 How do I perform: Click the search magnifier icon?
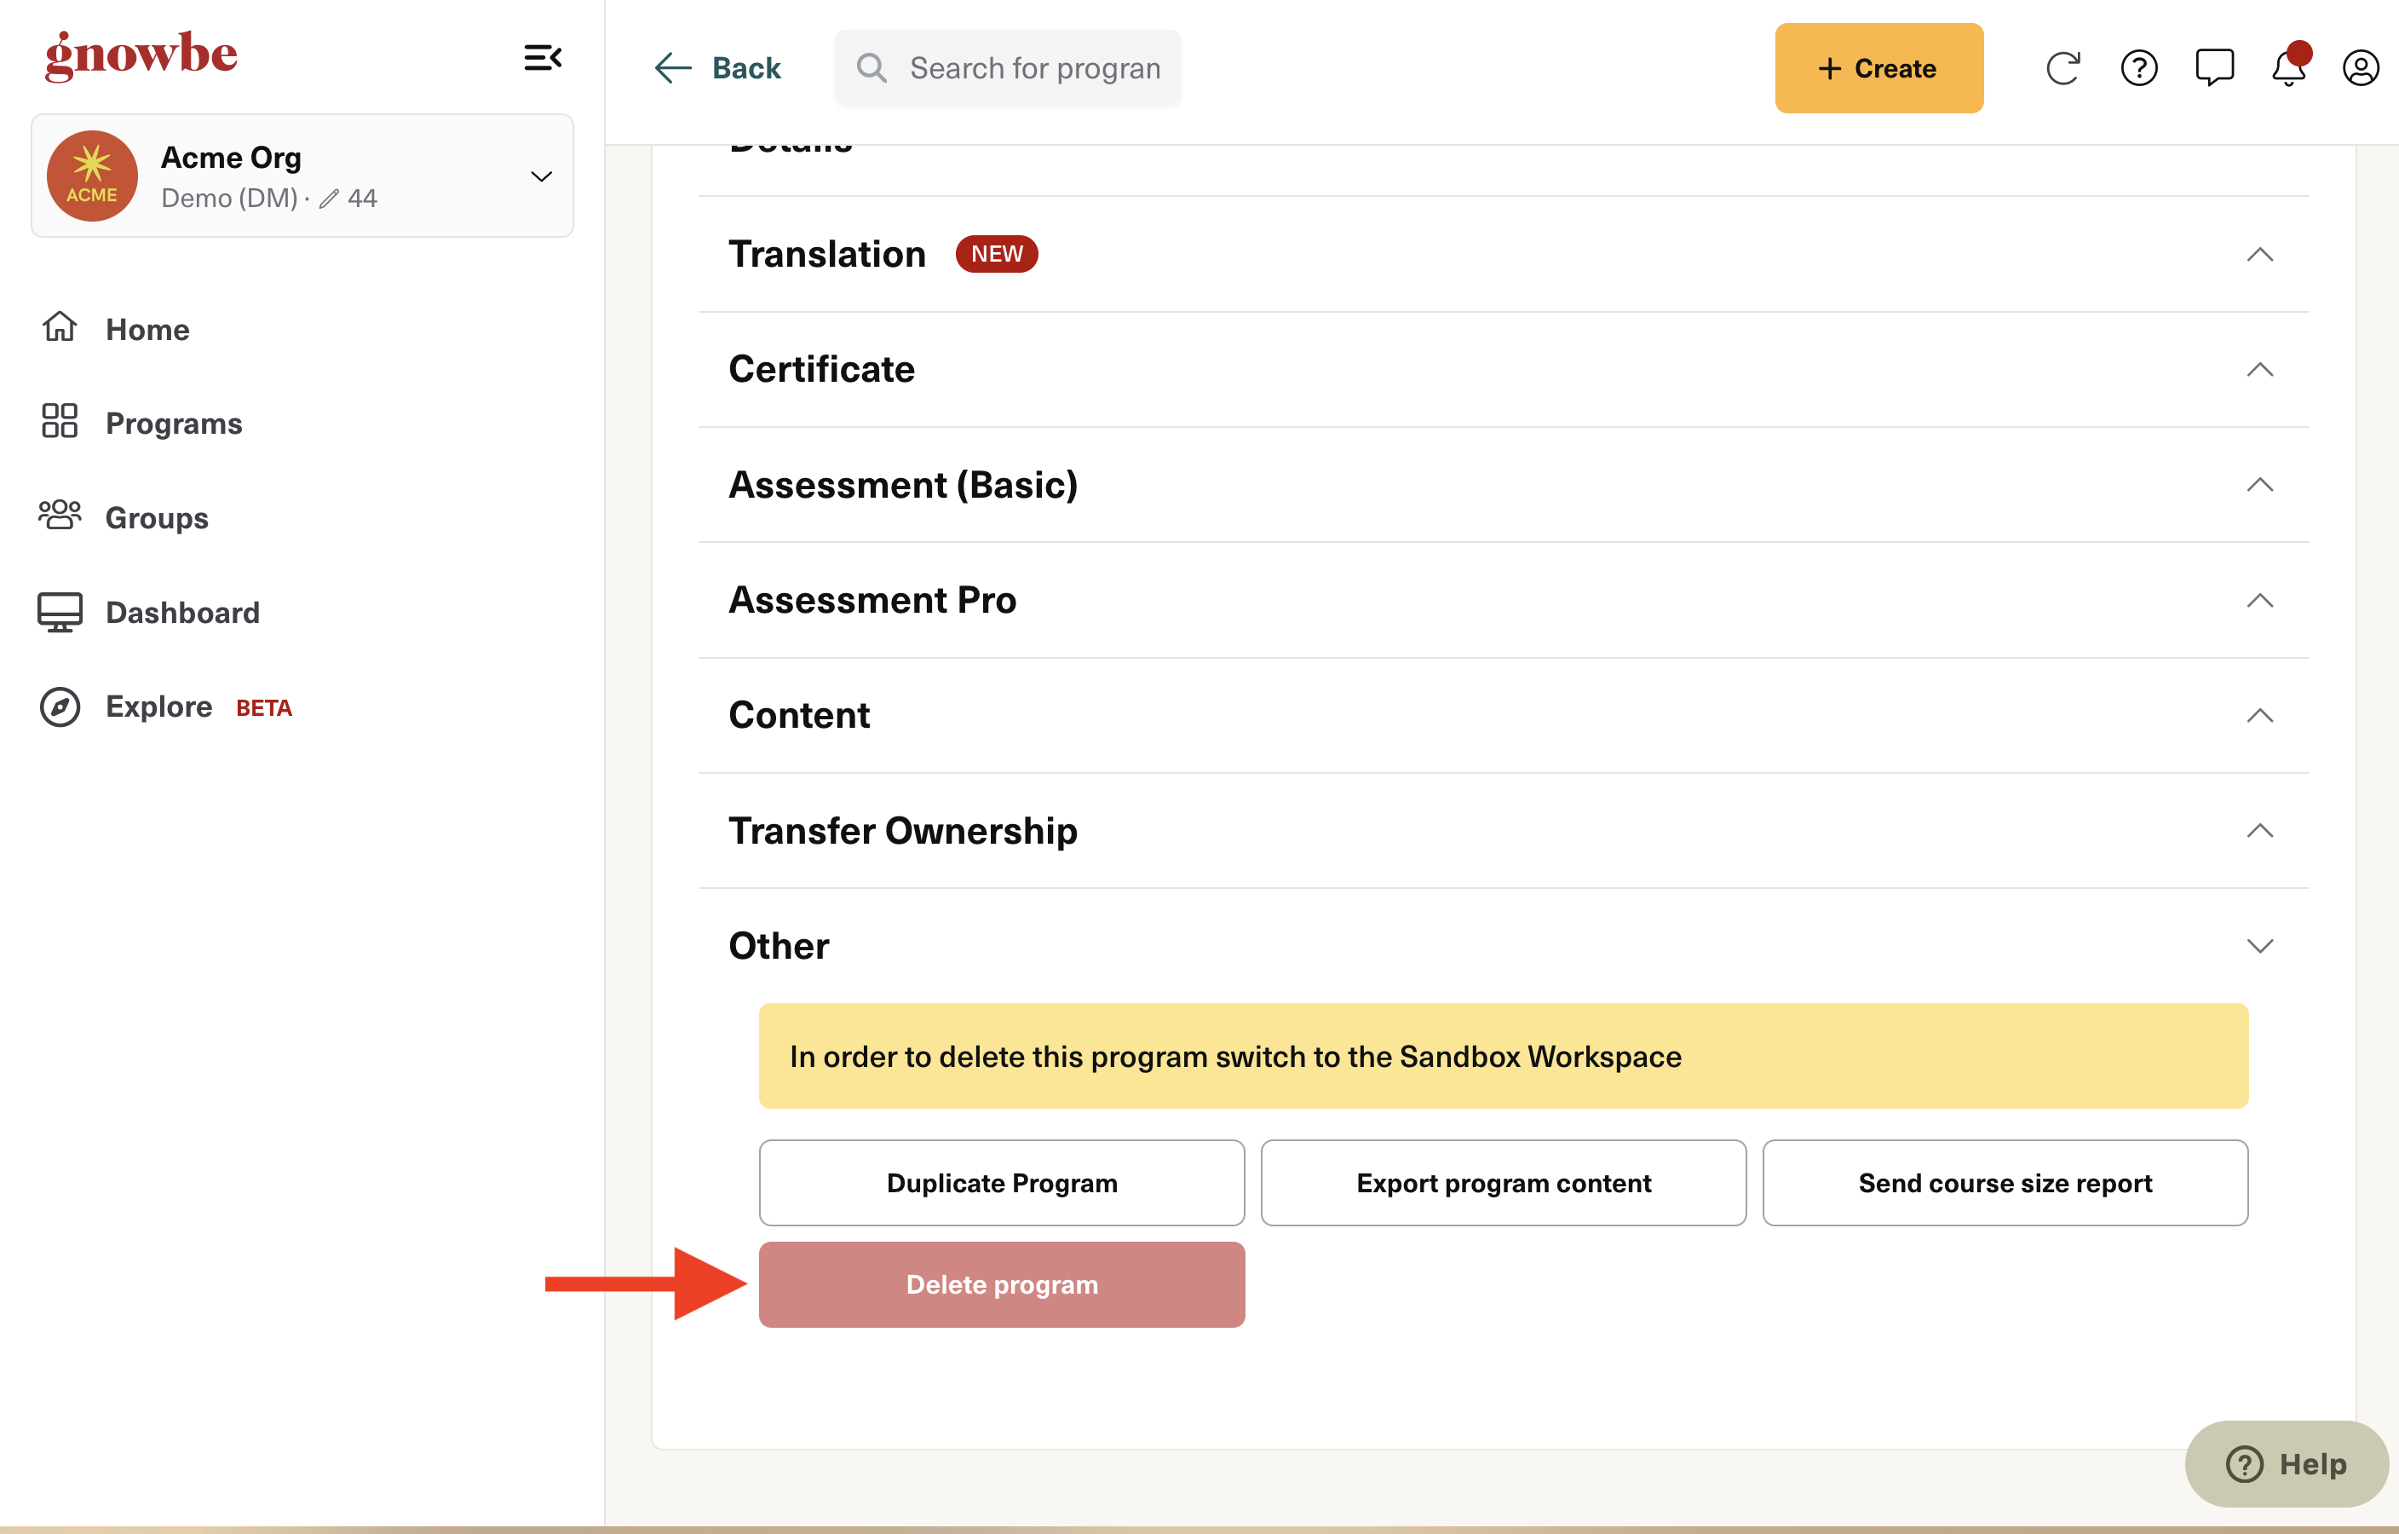point(872,68)
